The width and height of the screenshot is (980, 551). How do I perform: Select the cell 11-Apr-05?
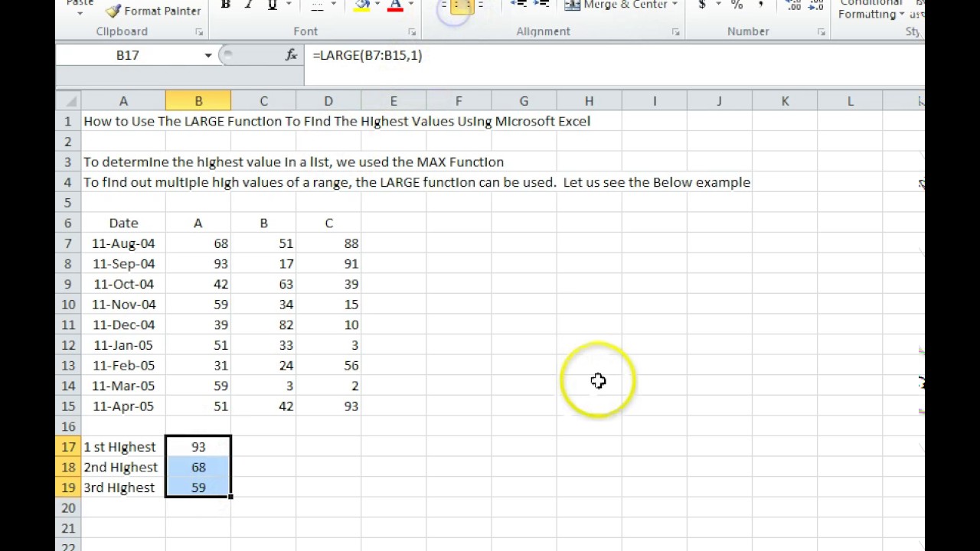pyautogui.click(x=123, y=406)
